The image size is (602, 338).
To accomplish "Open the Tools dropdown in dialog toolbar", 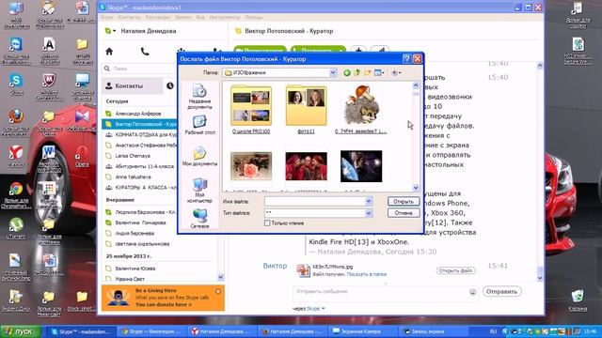I will click(x=396, y=72).
